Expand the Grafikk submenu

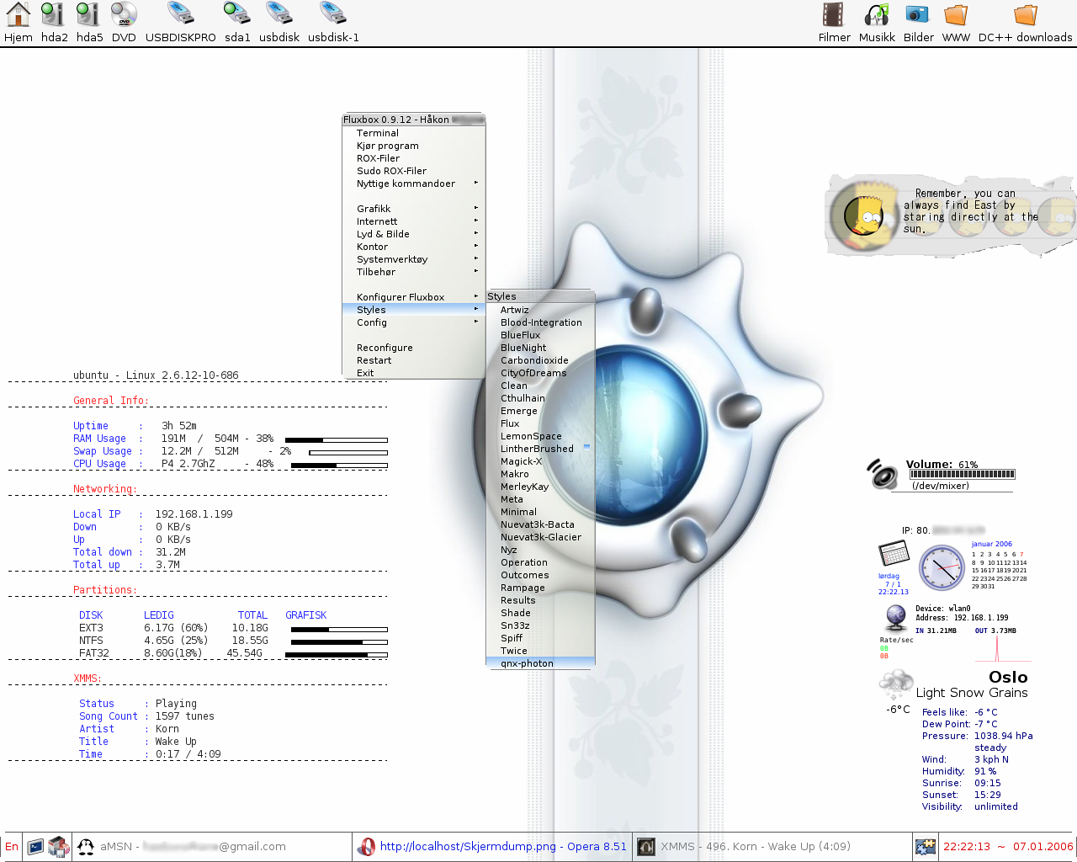click(x=414, y=209)
